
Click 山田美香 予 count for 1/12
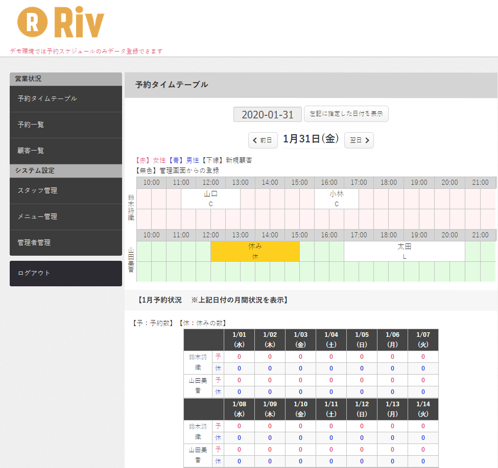(362, 450)
